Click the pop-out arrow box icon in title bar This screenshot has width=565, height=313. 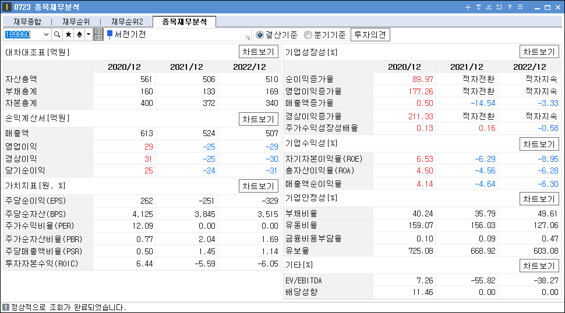coord(499,7)
